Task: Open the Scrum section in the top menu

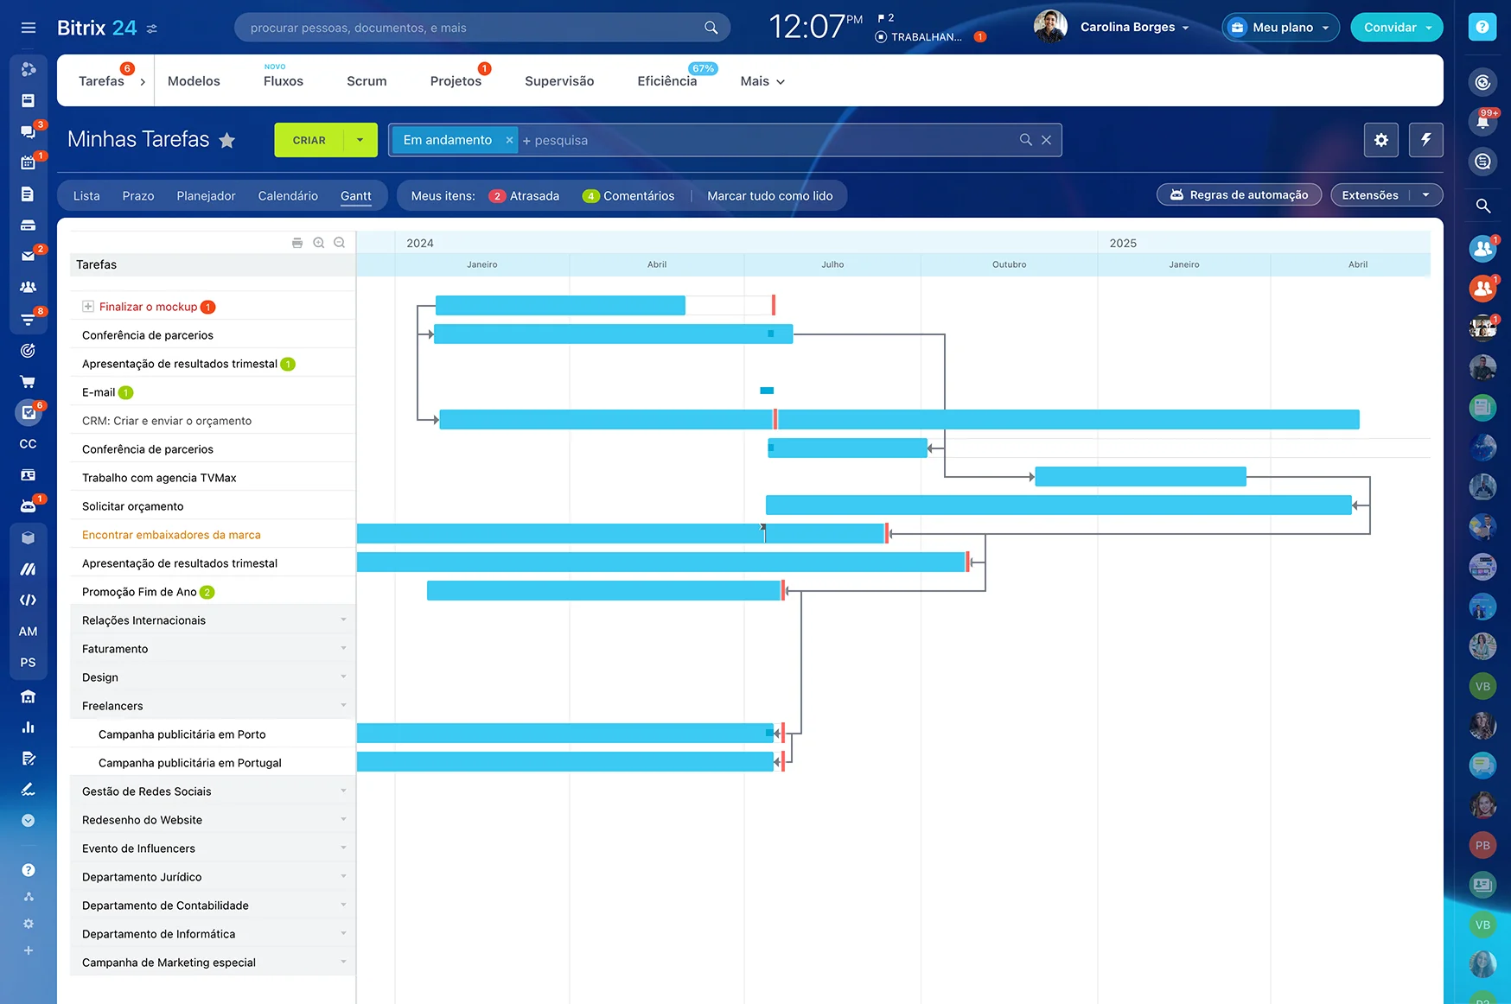Action: 366,80
